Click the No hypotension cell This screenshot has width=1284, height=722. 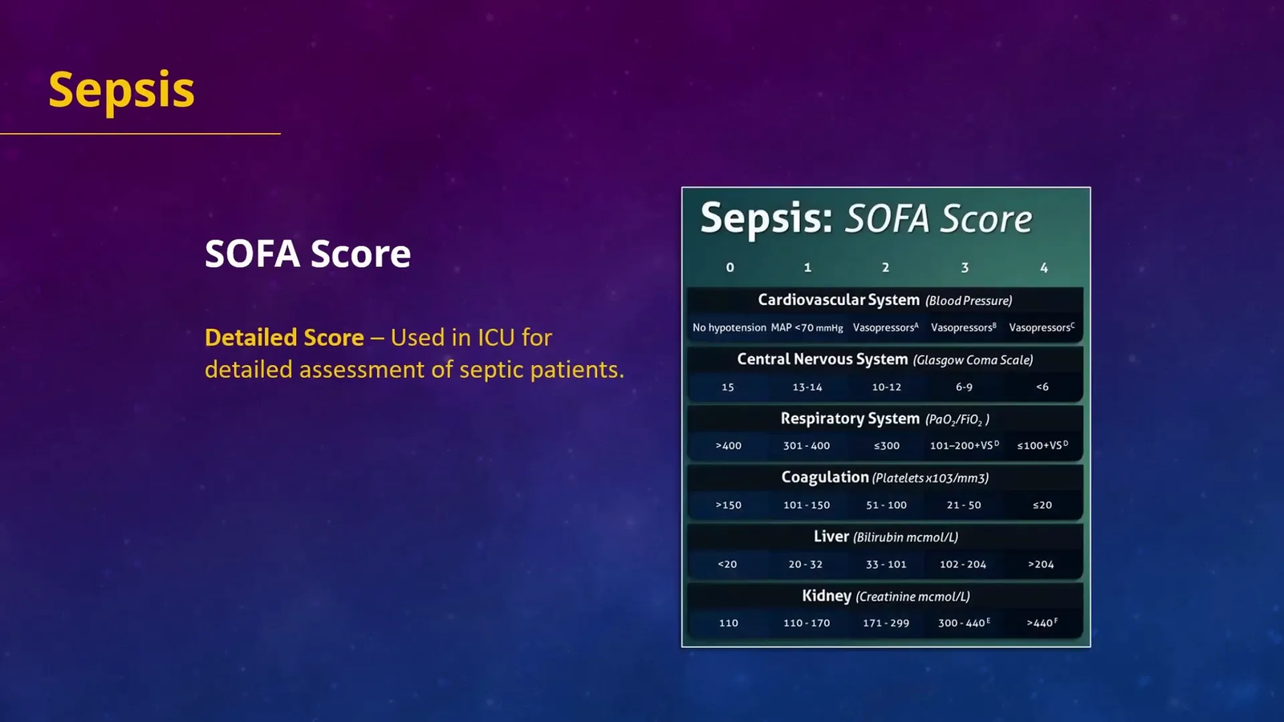tap(729, 327)
